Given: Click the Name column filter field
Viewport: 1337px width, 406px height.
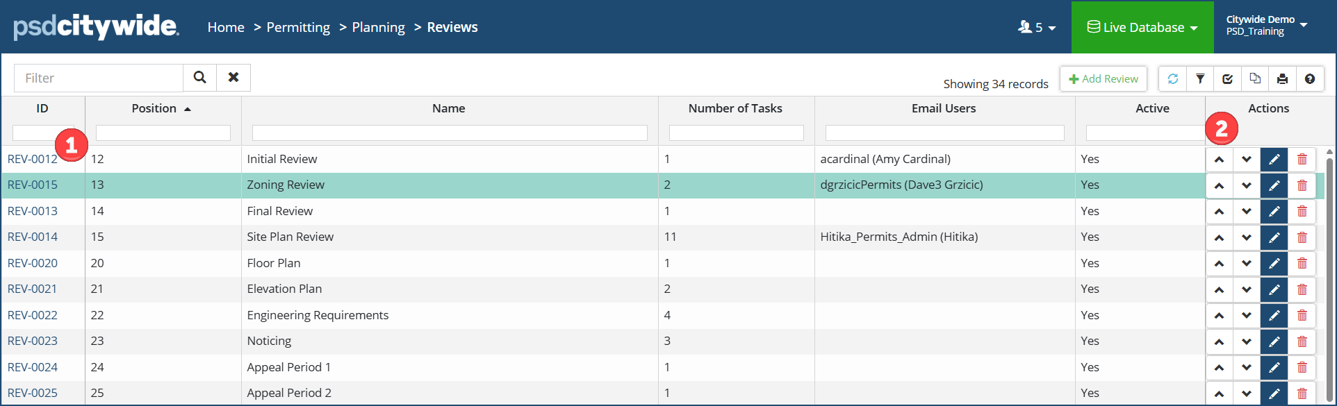Looking at the screenshot, I should click(x=449, y=133).
